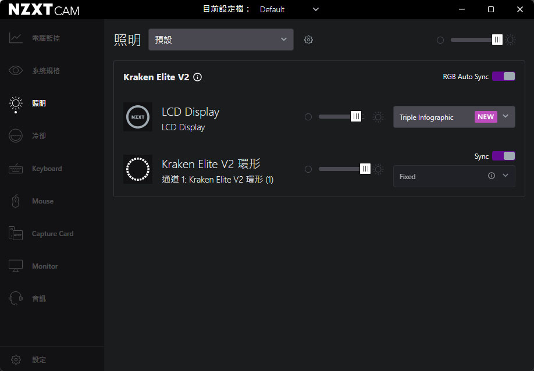The image size is (534, 371).
Task: Click the settings gear icon at sidebar bottom
Action: pyautogui.click(x=16, y=359)
